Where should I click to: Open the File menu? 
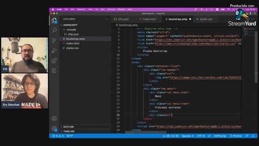coord(66,9)
